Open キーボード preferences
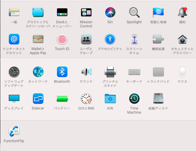 click(x=134, y=72)
